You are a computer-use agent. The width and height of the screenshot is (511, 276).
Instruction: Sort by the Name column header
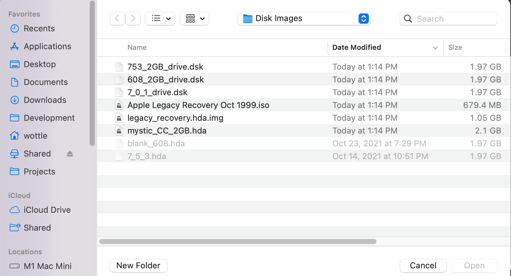point(137,47)
